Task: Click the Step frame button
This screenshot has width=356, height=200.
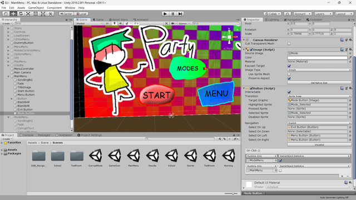Action: (180, 14)
